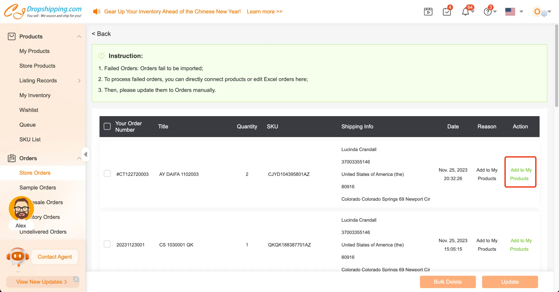Select checkbox for order 20231123001
This screenshot has width=559, height=292.
107,244
